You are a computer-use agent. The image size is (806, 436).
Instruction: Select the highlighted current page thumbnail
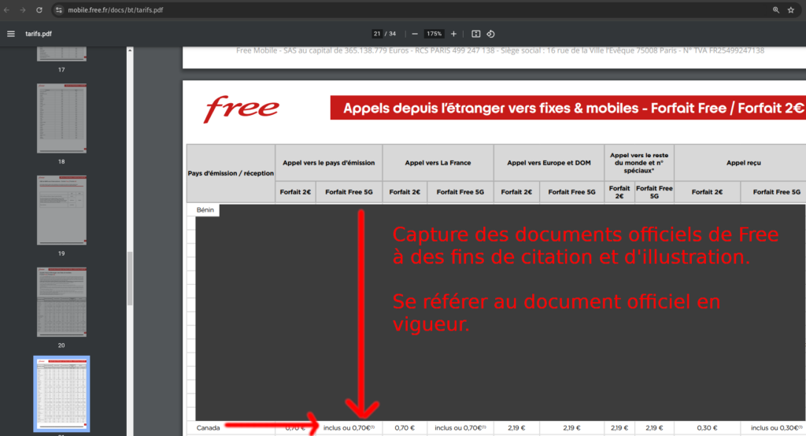tap(61, 394)
